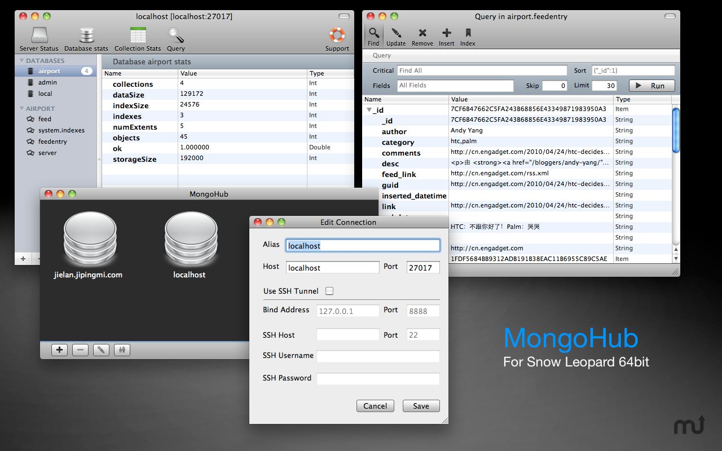
Task: Collapse AIRPORT sidebar section
Action: tap(22, 109)
